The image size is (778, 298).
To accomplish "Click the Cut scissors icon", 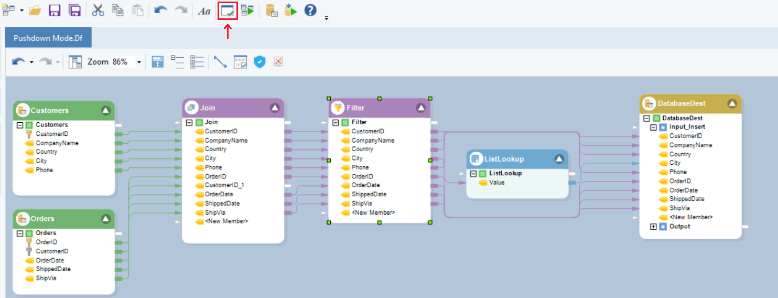I will pos(98,10).
